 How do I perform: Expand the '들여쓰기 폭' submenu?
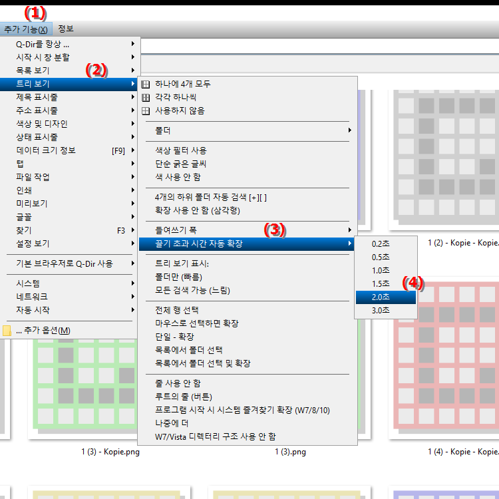248,230
